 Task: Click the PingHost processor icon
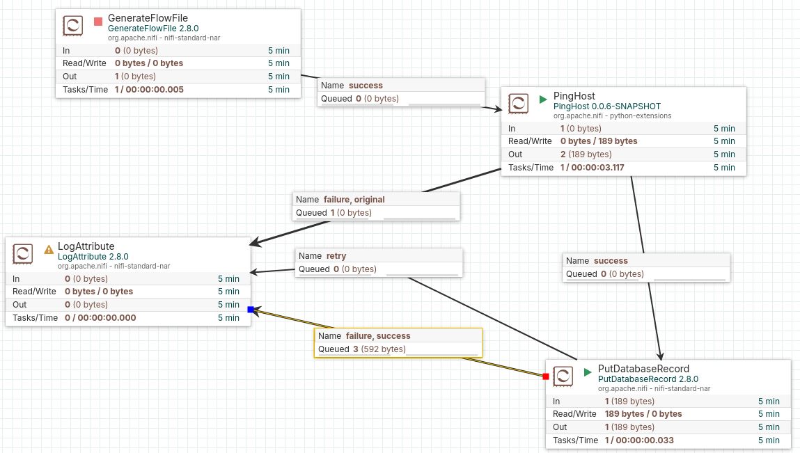[x=518, y=104]
